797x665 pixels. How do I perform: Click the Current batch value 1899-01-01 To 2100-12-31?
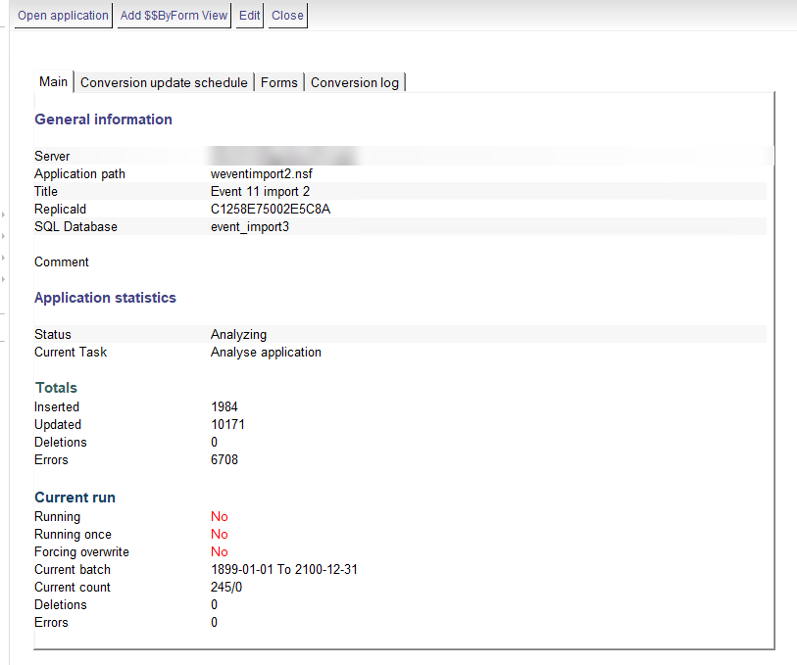[x=284, y=570]
